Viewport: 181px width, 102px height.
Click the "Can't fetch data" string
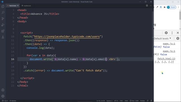[x=89, y=71]
